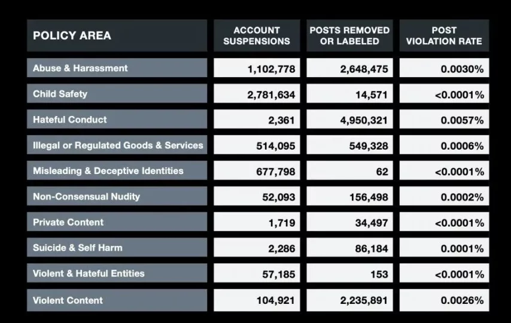Image resolution: width=511 pixels, height=323 pixels.
Task: Select the 0.0026% violation rate cell
Action: pos(444,301)
